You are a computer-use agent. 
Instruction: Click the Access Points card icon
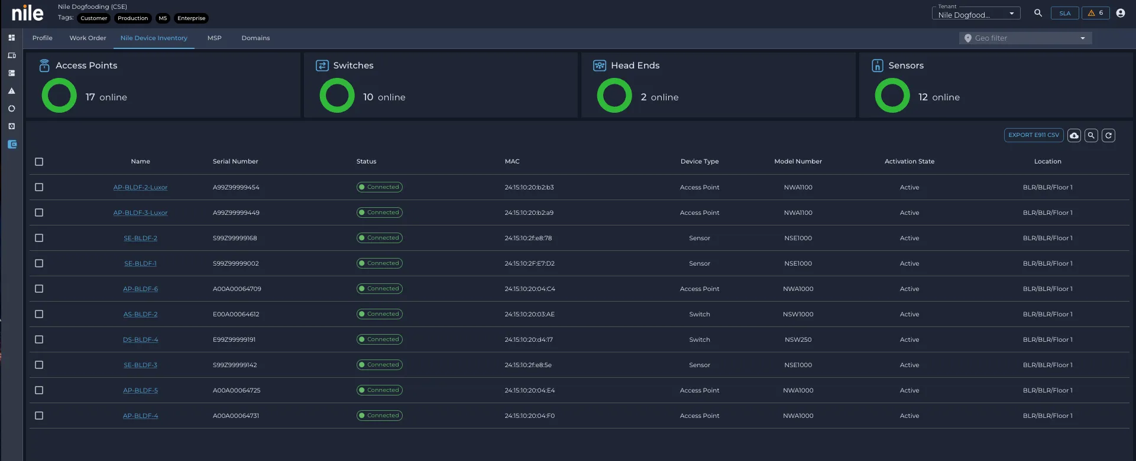click(x=44, y=66)
